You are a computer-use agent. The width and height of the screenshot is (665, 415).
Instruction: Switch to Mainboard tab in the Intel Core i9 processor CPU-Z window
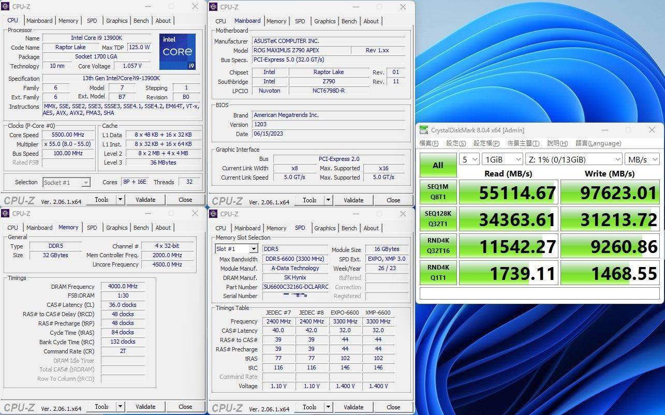[39, 21]
